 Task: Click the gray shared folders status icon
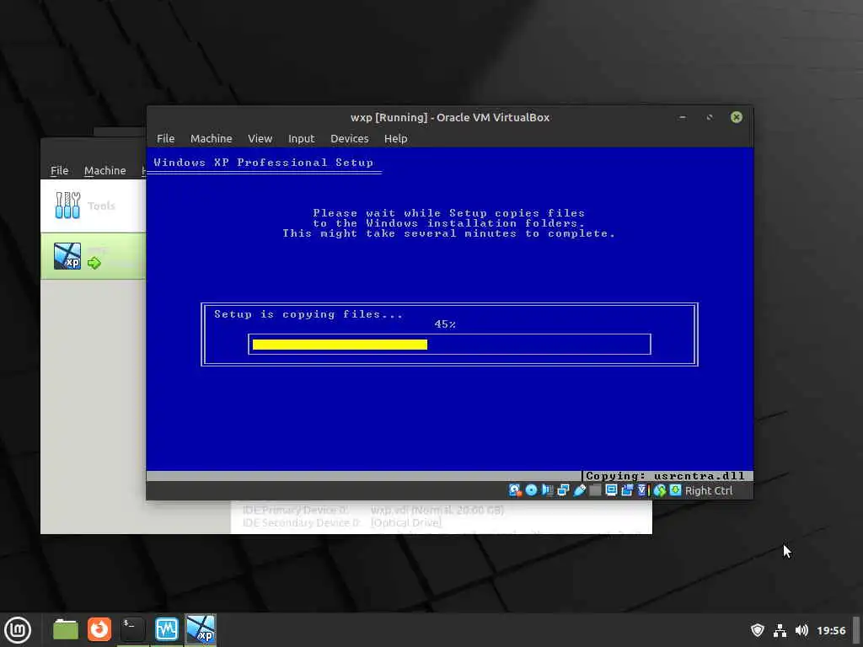click(595, 490)
